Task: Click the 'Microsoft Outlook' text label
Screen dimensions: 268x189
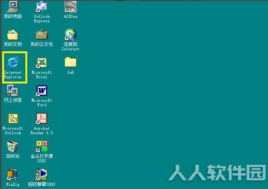Action: point(13,131)
